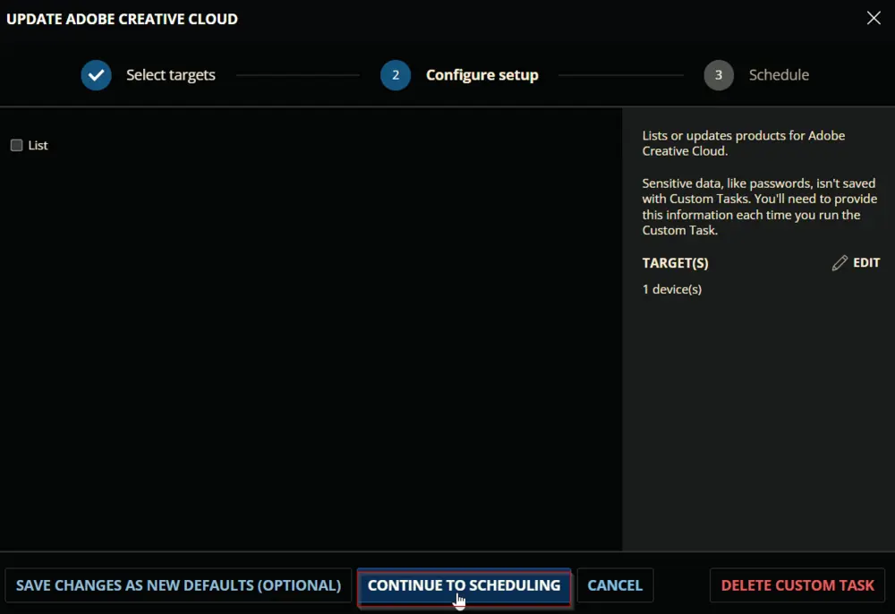Cancel the custom task dialog
Screen dimensions: 895x614
tap(615, 585)
